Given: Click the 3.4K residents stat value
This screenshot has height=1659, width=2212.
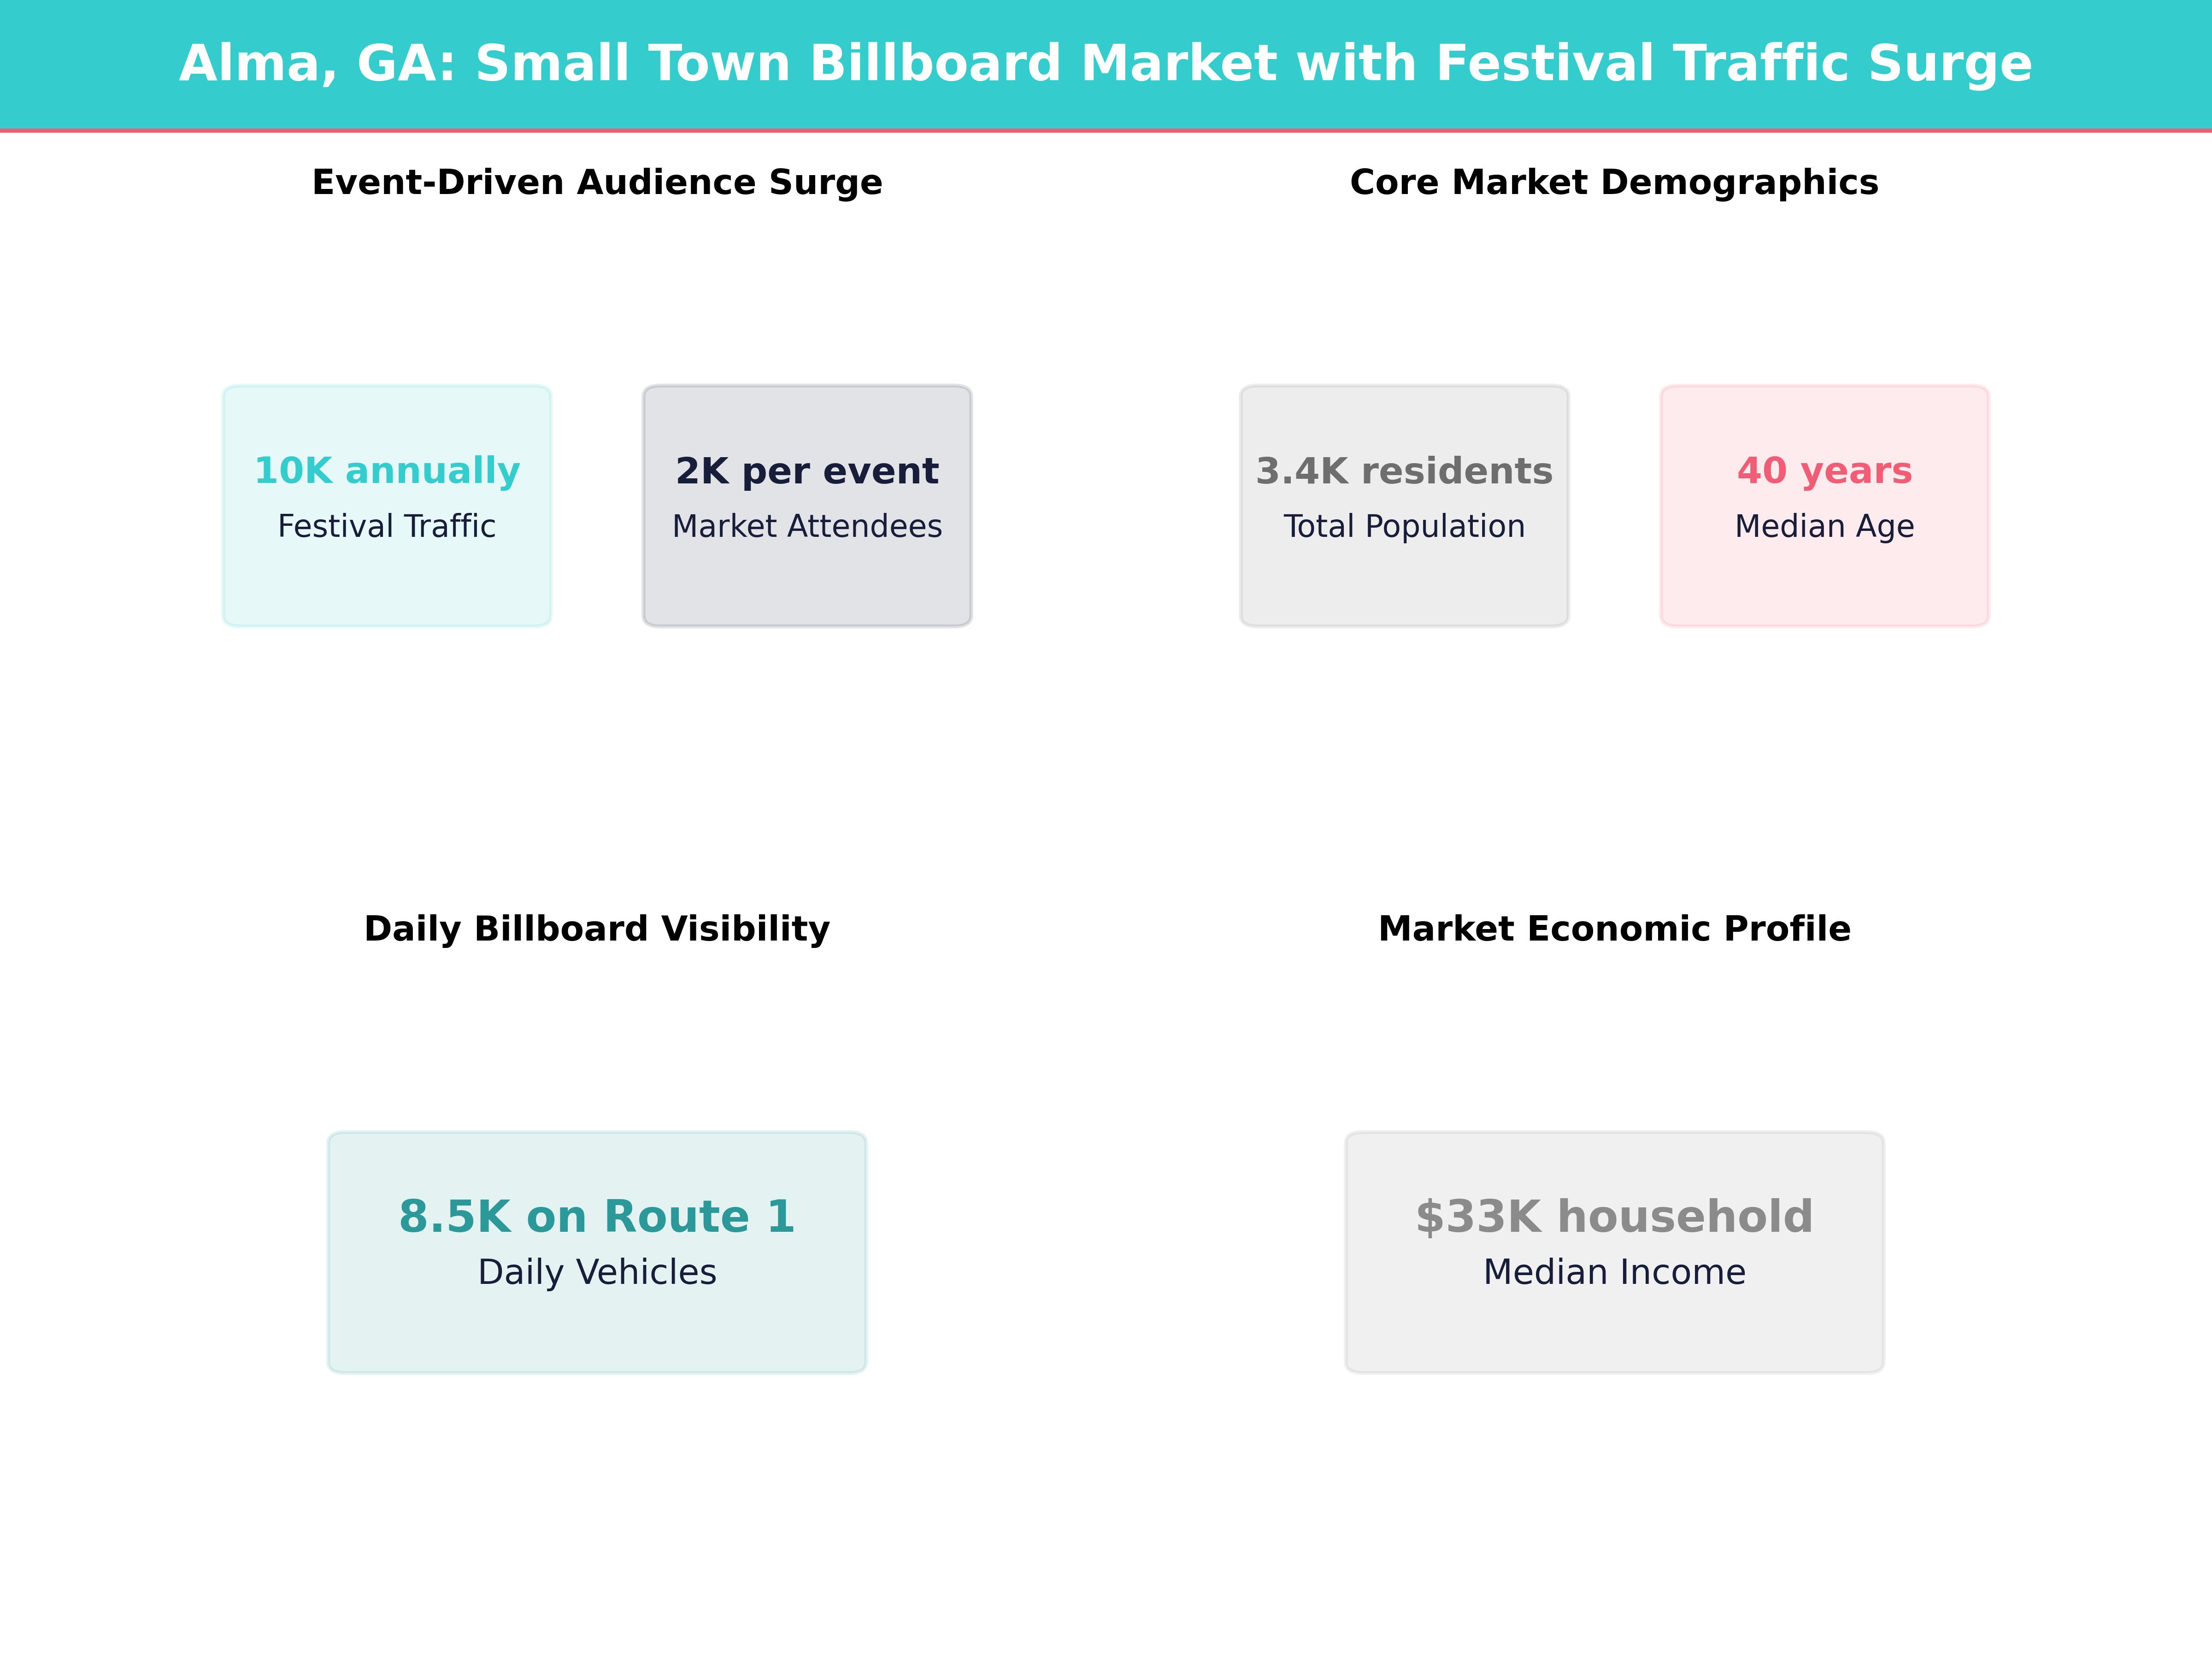Looking at the screenshot, I should pyautogui.click(x=1404, y=470).
